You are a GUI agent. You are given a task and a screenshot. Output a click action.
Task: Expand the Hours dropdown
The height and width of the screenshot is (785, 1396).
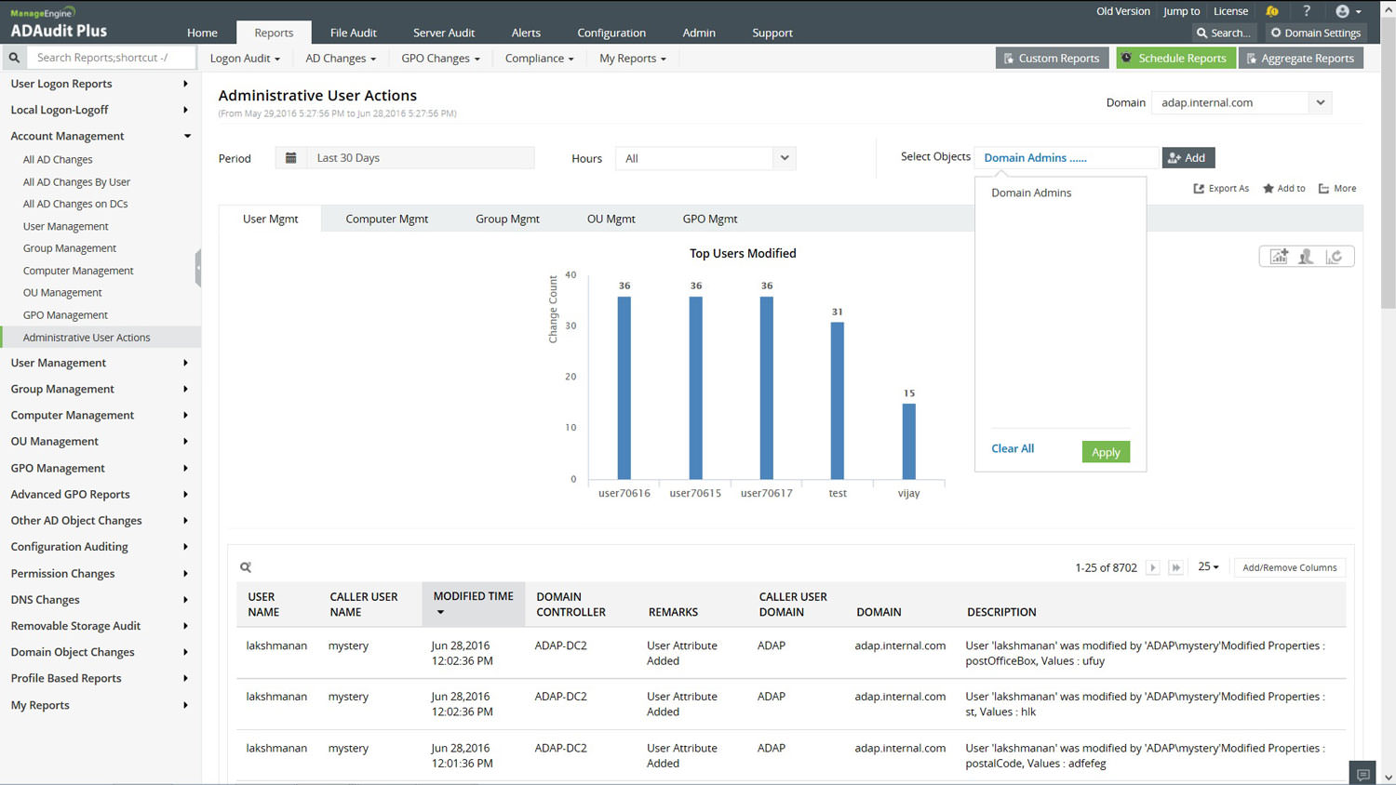coord(785,158)
